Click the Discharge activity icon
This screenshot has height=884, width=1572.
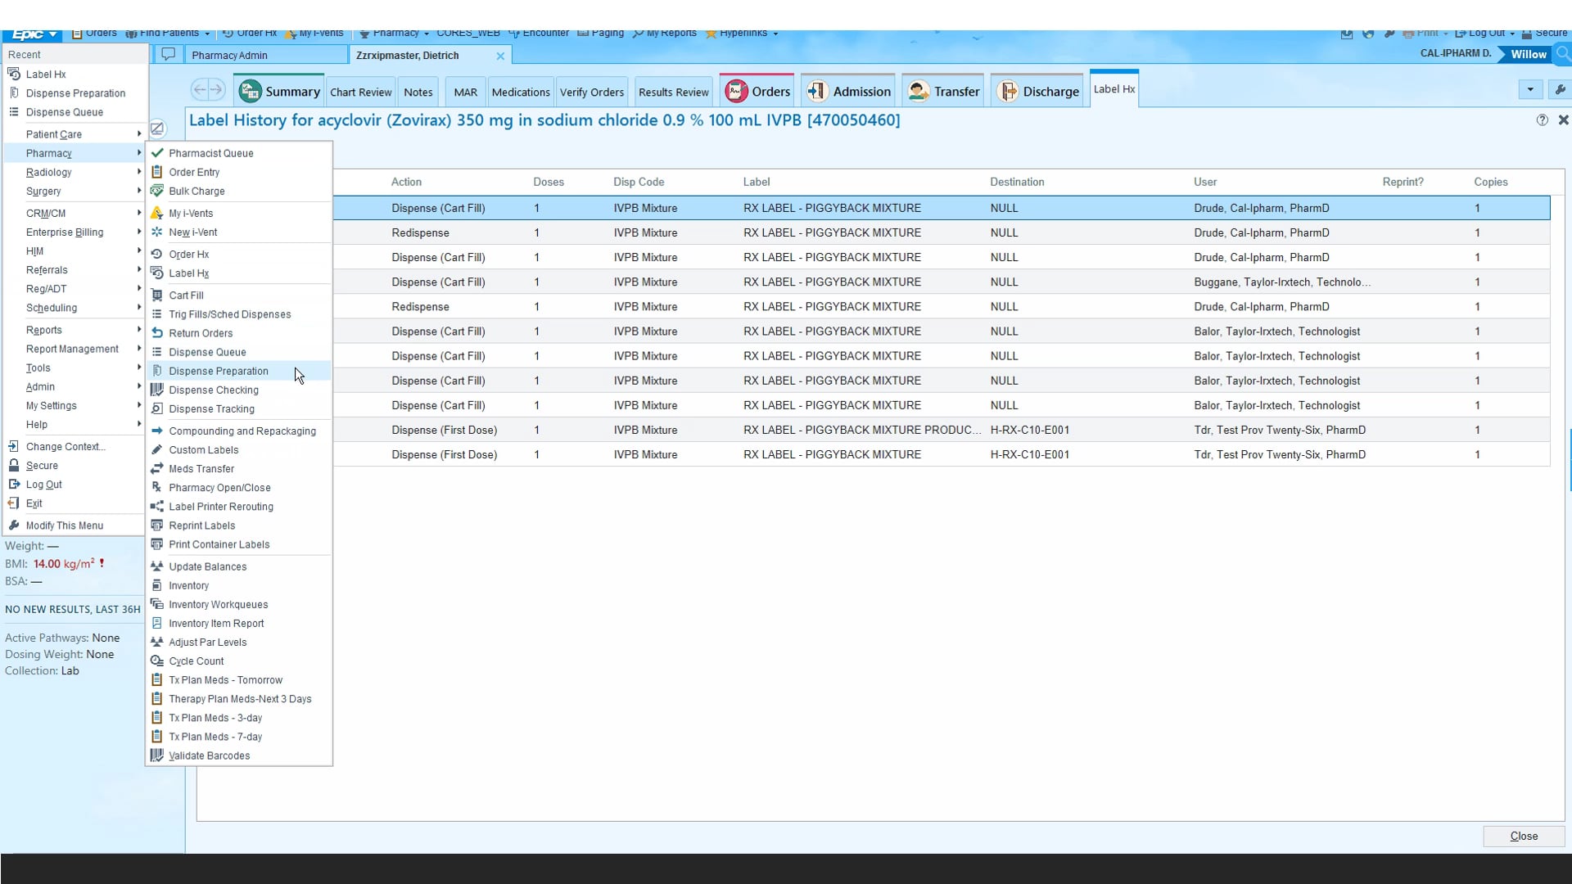1008,91
